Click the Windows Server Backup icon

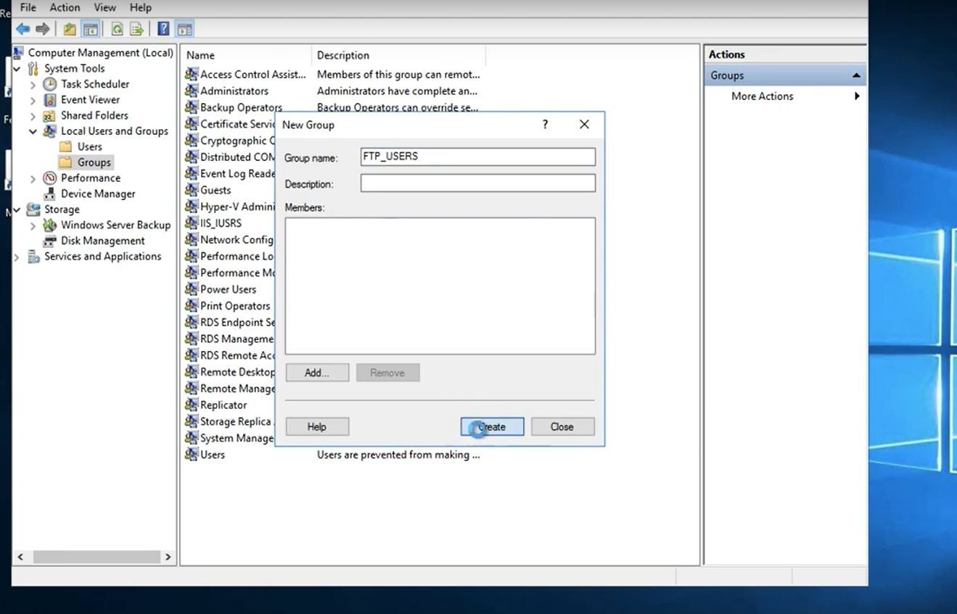(x=49, y=225)
